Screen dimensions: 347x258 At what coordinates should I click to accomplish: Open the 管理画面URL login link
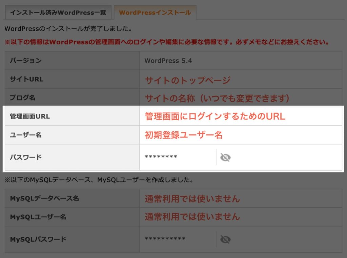[215, 116]
